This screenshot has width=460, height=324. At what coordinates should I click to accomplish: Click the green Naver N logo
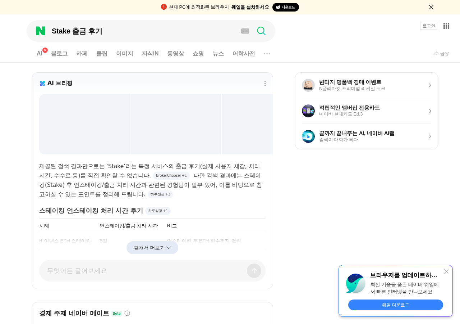41,31
